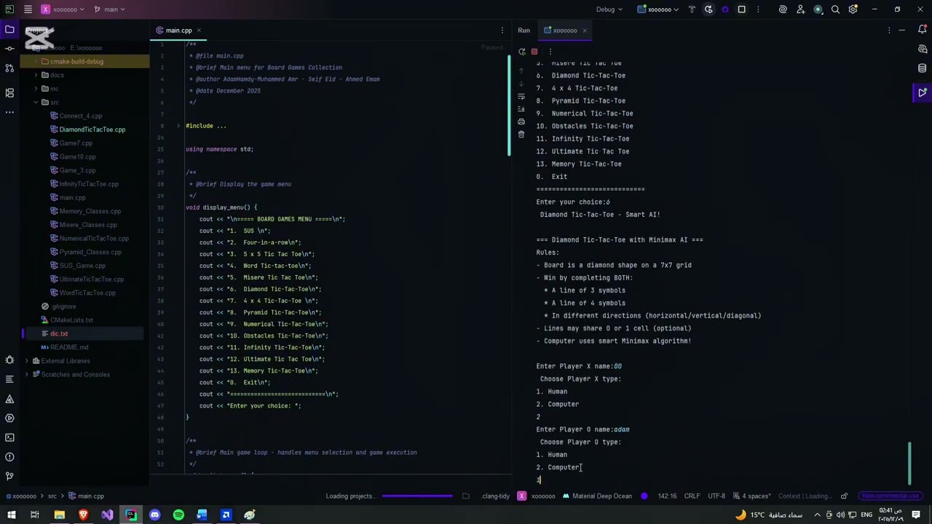Toggle soft-wrap in the Run console
932x524 pixels.
click(521, 96)
